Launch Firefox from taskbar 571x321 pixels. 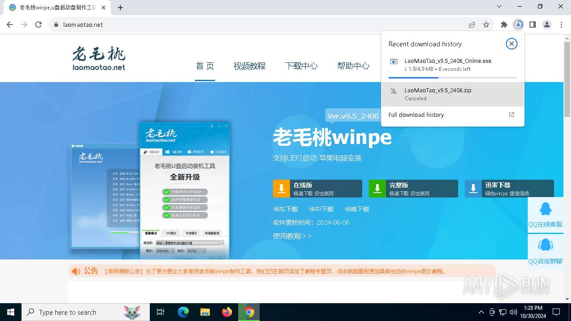coord(227,312)
